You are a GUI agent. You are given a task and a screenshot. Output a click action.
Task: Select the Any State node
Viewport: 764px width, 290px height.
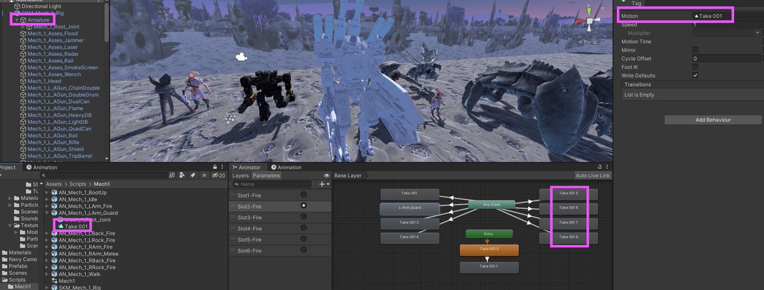[492, 205]
